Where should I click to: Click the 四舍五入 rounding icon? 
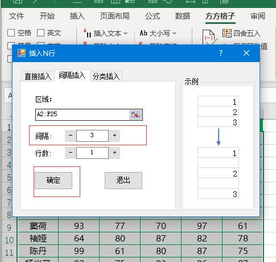(227, 33)
